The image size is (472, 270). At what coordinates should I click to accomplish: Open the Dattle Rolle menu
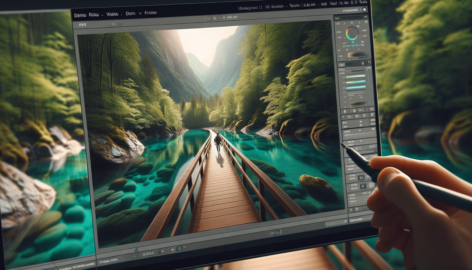(86, 15)
